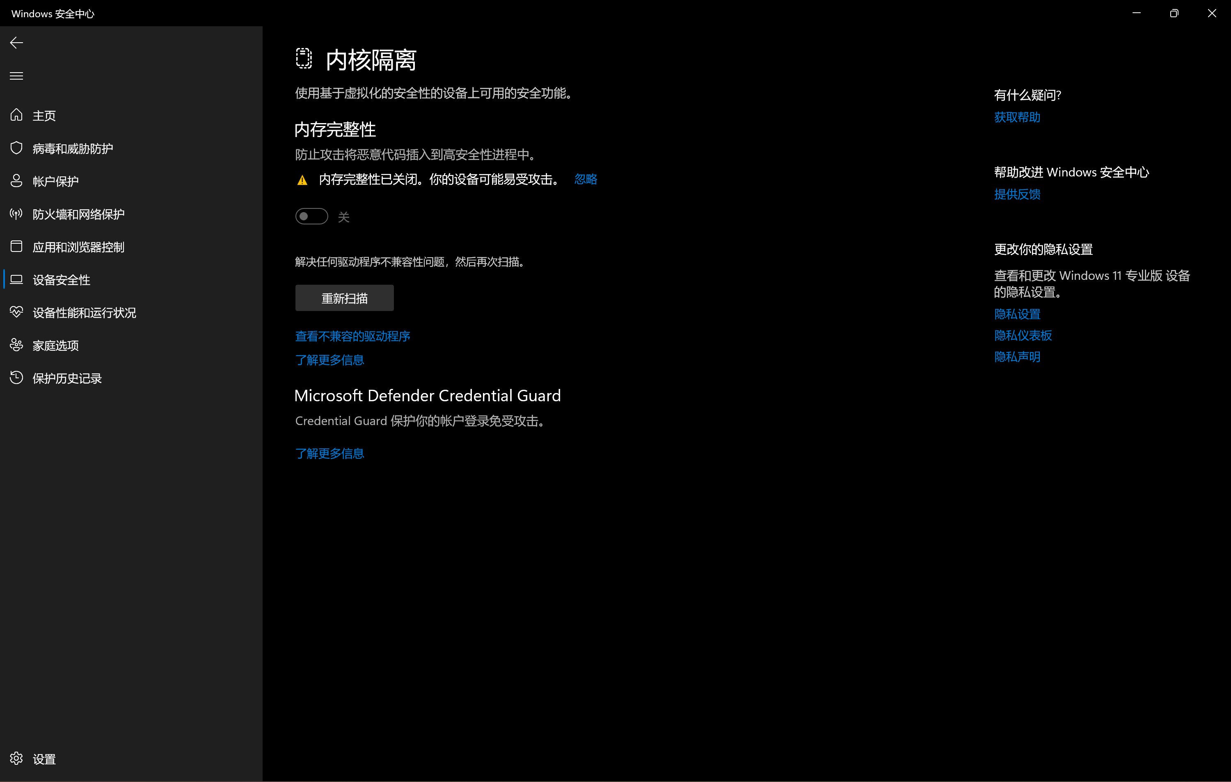Expand the hamburger navigation menu
This screenshot has width=1231, height=782.
click(x=16, y=75)
